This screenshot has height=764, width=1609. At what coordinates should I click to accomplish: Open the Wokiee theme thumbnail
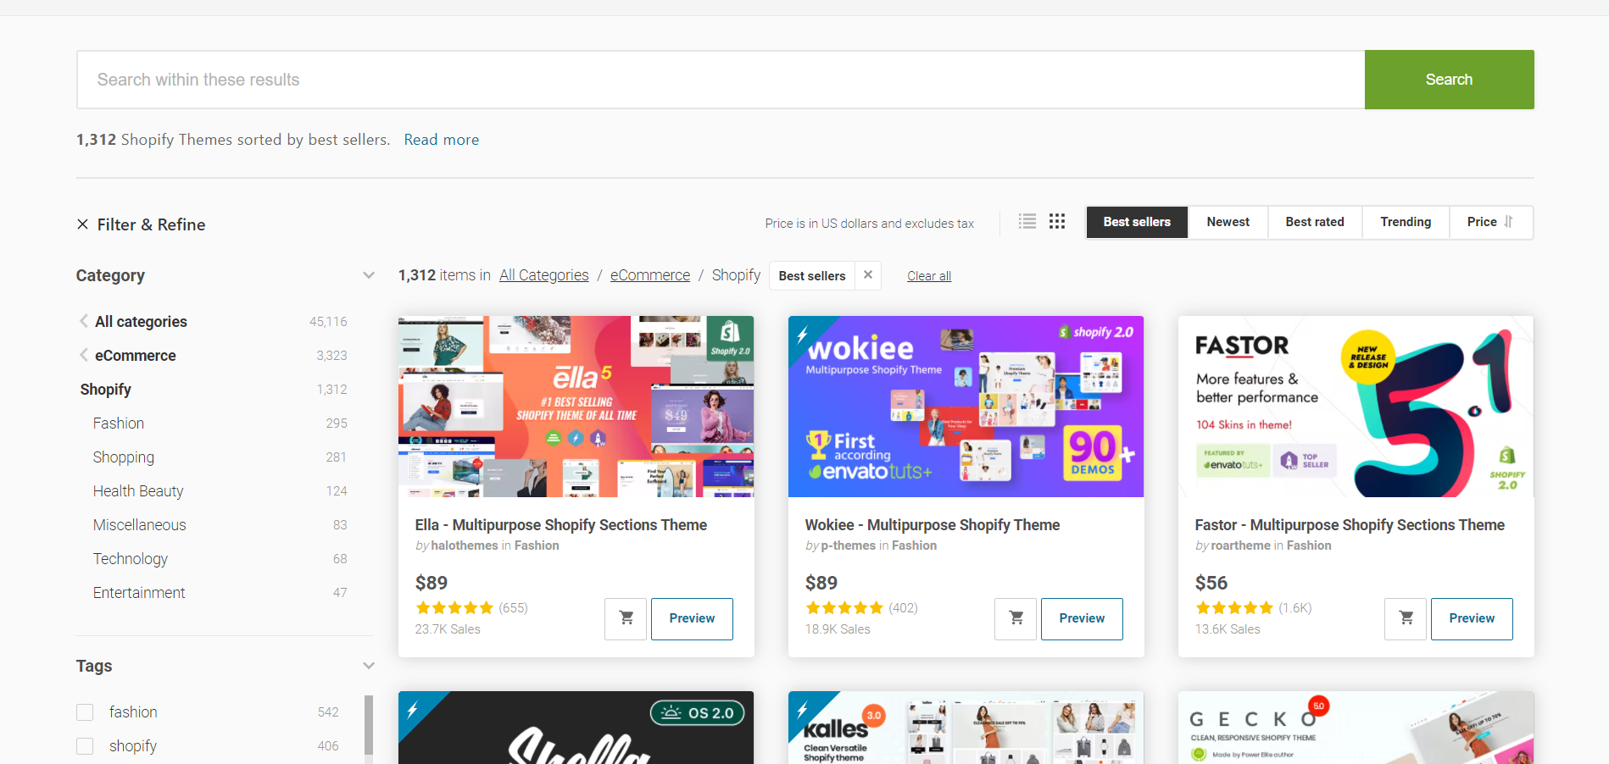[966, 407]
